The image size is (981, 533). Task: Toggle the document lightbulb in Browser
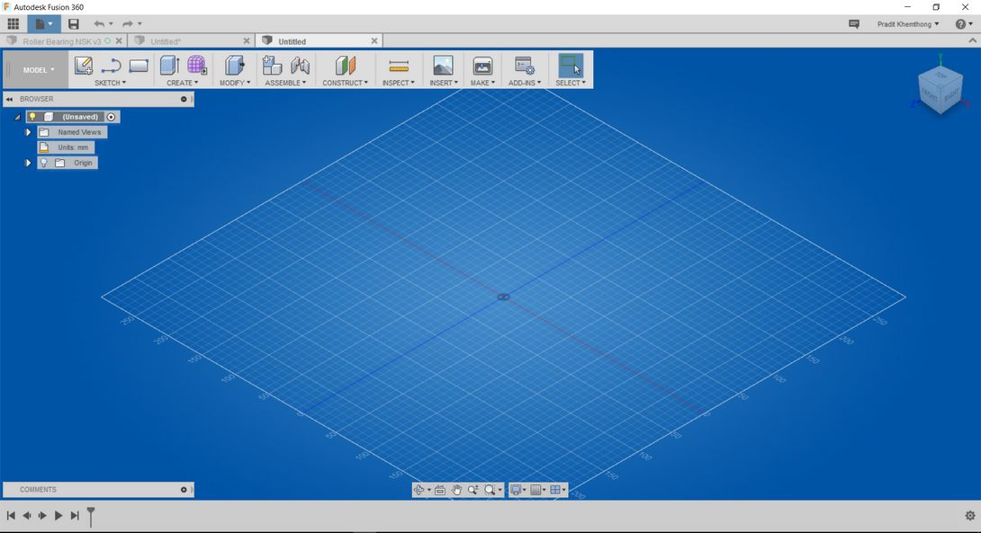32,116
